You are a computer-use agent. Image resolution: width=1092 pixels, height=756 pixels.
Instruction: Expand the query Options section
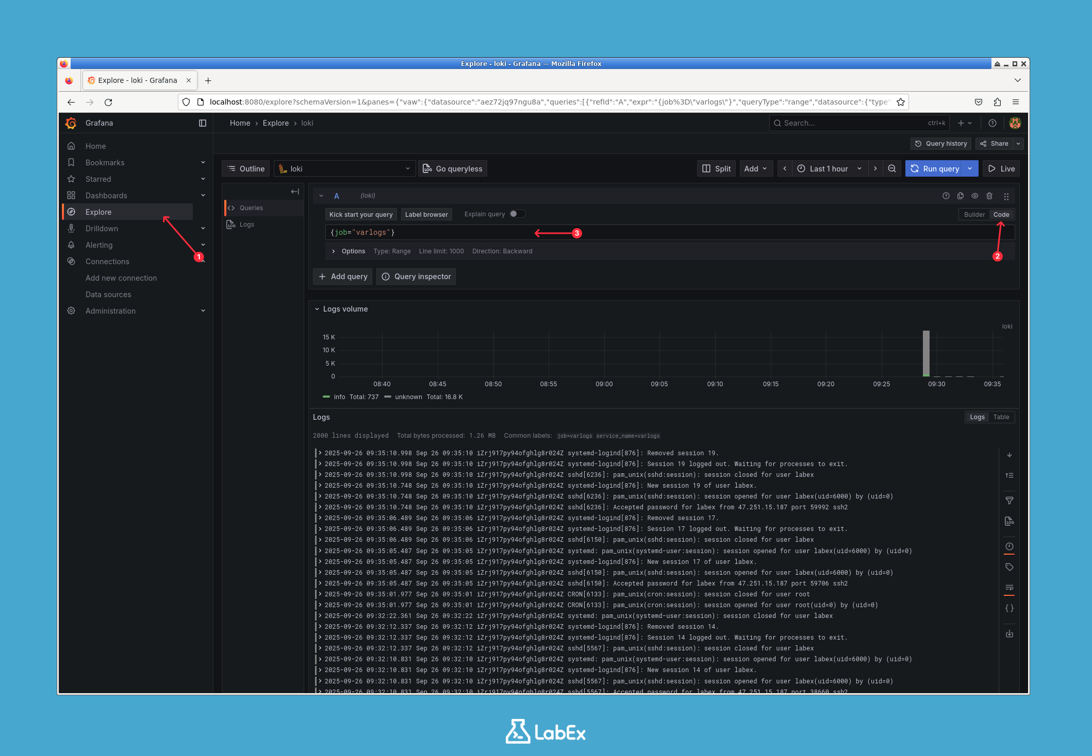tap(334, 251)
